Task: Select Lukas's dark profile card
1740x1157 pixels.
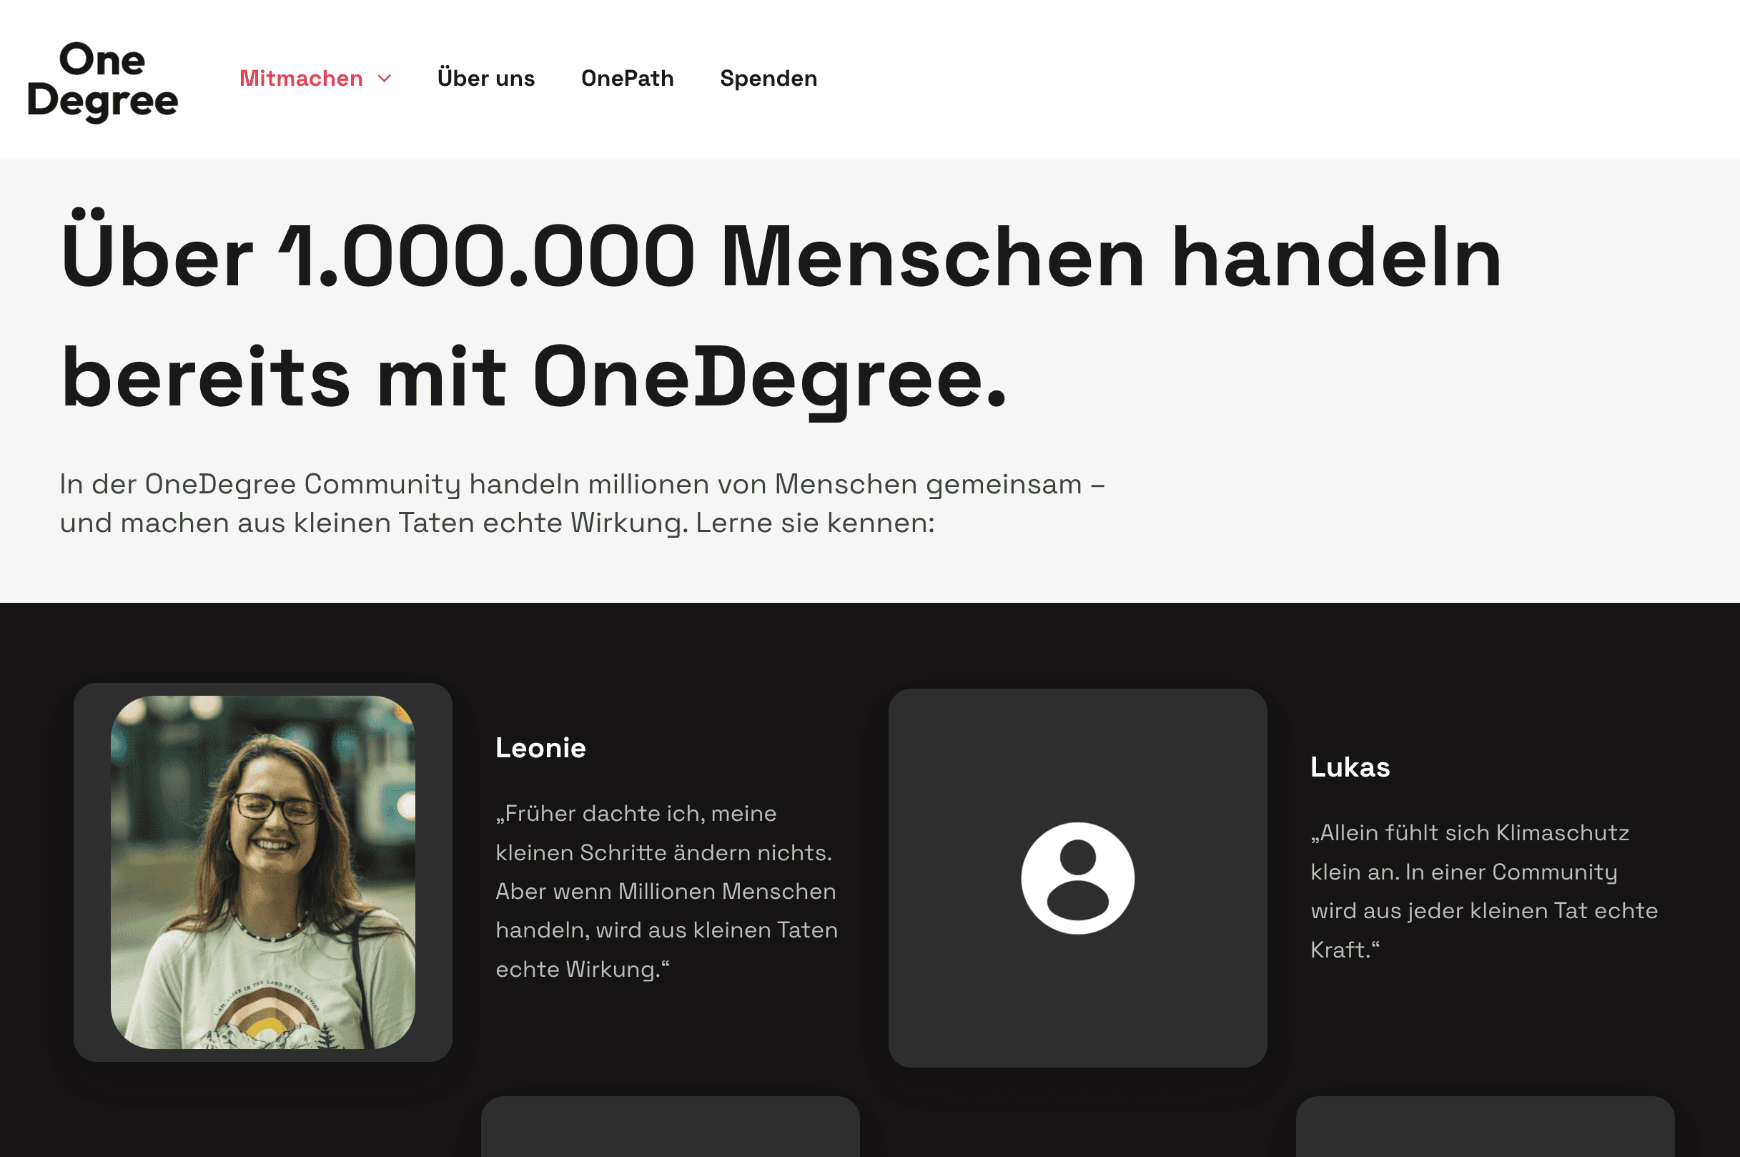Action: [x=1077, y=878]
